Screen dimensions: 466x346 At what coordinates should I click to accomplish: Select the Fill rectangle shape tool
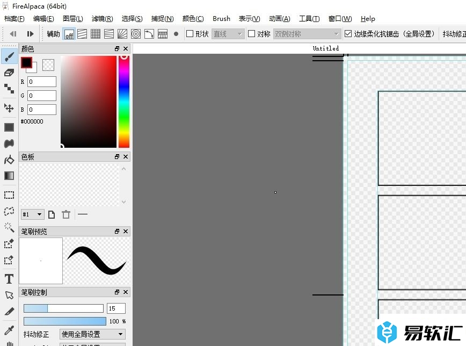click(9, 127)
